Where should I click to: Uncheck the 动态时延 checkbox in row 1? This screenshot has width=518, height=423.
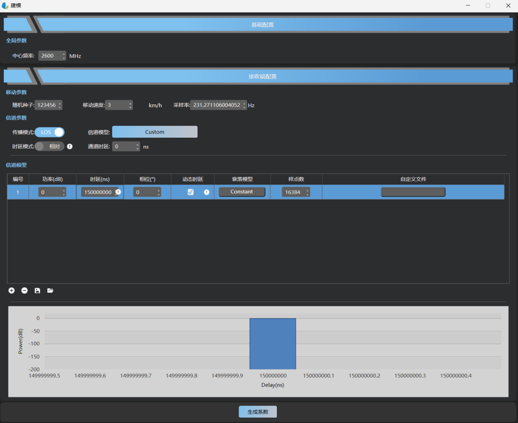(190, 192)
